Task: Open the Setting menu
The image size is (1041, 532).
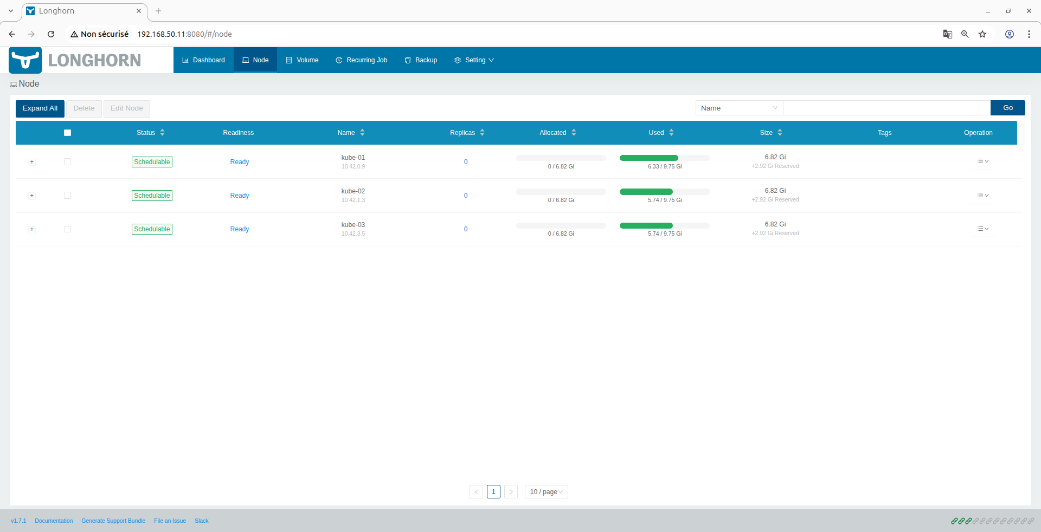Action: point(474,60)
